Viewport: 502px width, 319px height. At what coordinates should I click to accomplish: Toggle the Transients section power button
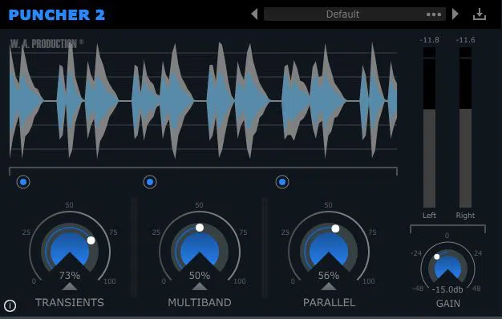point(23,182)
